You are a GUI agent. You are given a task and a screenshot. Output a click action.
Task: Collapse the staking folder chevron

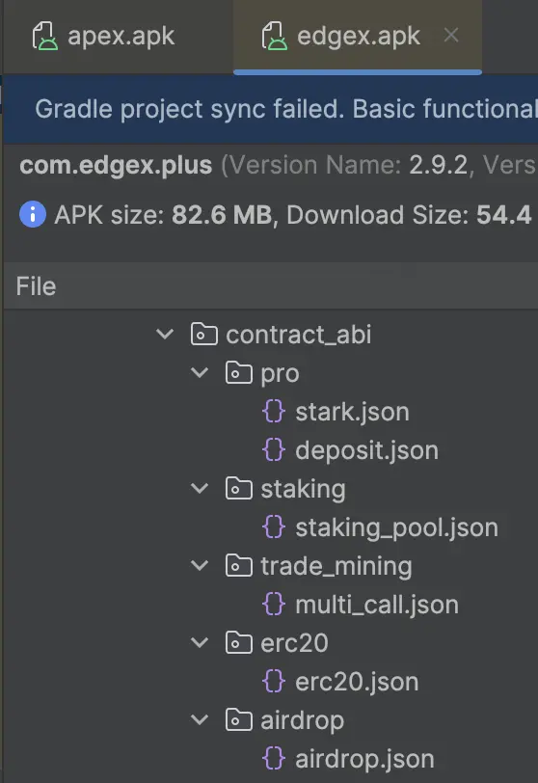pos(200,489)
